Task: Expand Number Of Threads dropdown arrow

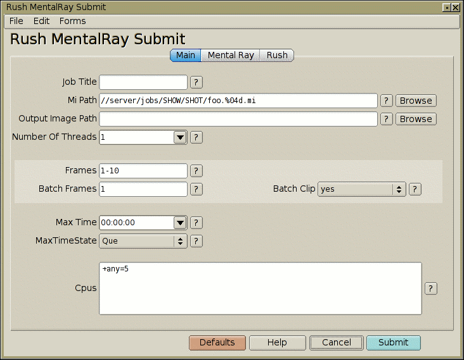Action: [180, 137]
